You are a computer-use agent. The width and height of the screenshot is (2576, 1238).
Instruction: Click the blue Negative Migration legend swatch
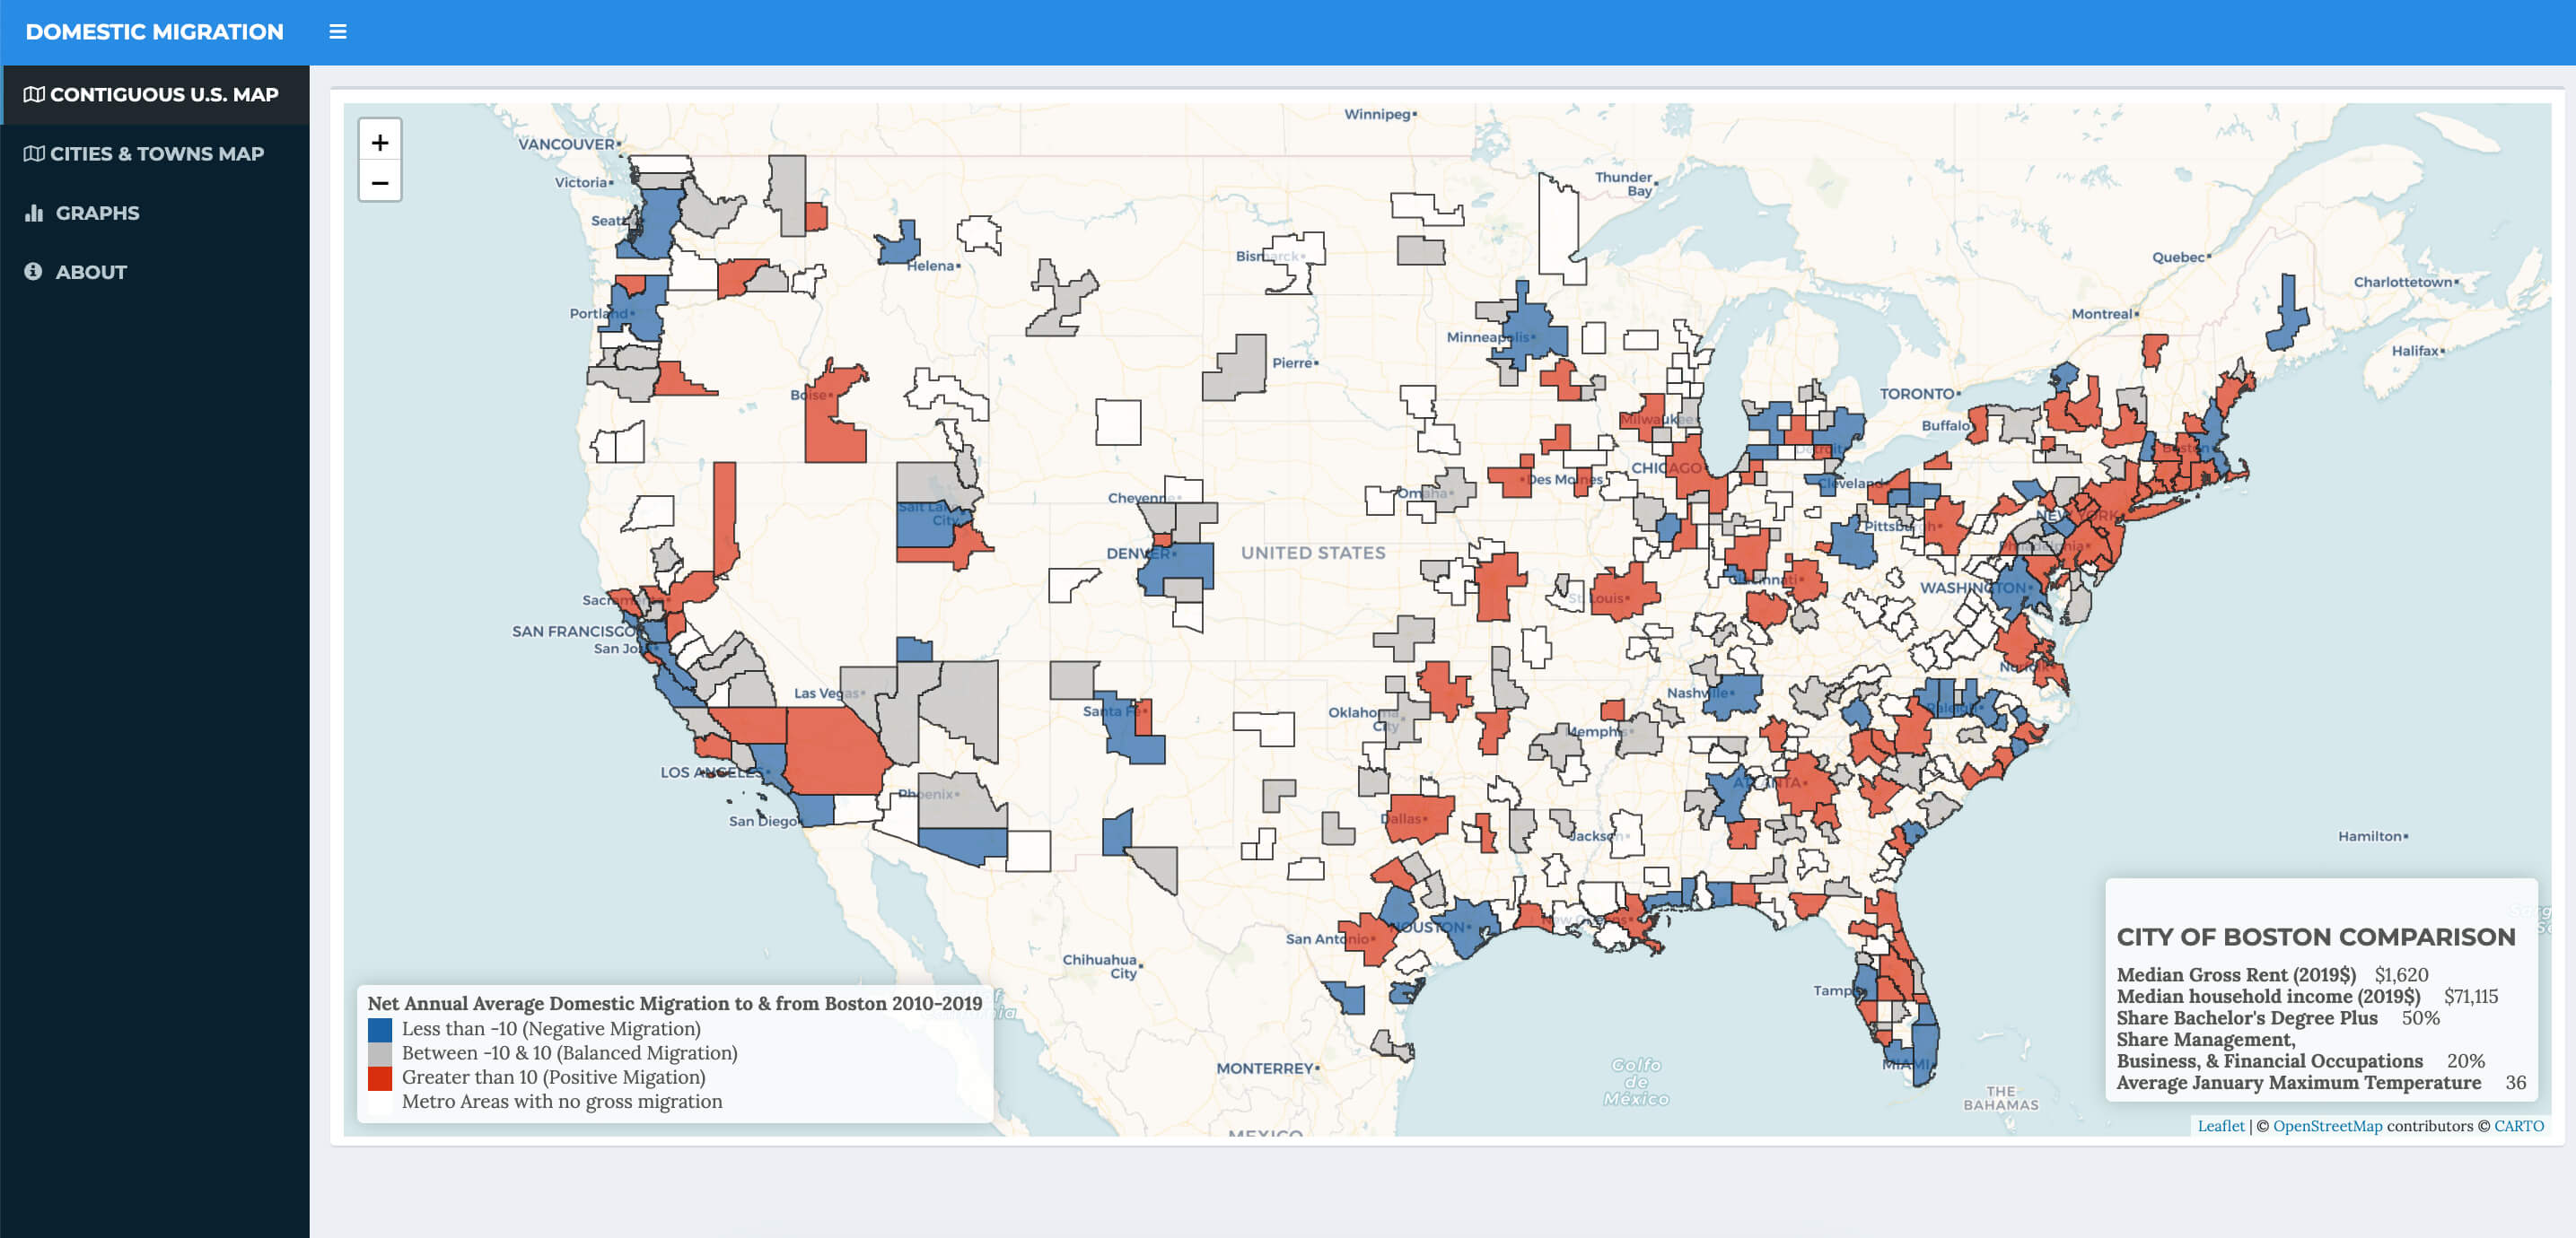tap(380, 1029)
